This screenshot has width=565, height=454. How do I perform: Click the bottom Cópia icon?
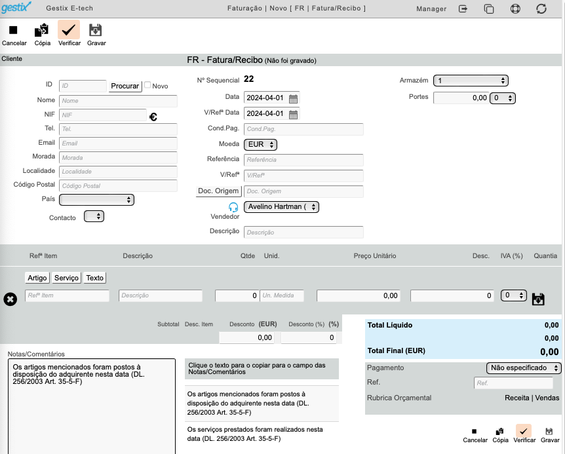pyautogui.click(x=499, y=431)
